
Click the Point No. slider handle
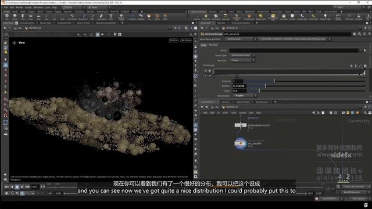(274, 81)
